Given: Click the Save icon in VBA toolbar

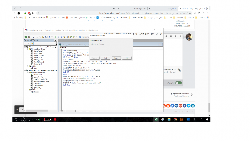Looking at the screenshot, I should click(33, 37).
